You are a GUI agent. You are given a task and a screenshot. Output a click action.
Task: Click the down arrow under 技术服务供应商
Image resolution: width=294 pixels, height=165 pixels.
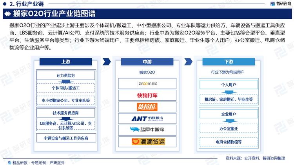pyautogui.click(x=65, y=119)
